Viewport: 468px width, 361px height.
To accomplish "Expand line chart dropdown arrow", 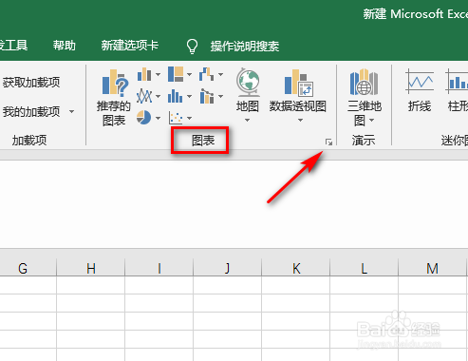I will click(x=158, y=96).
